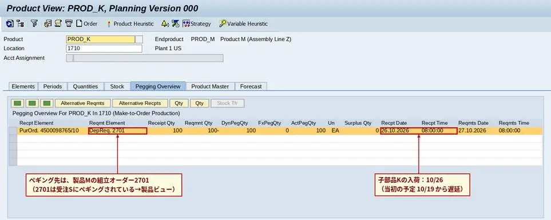Open Variable Heuristic wand button
The height and width of the screenshot is (220, 551).
[x=243, y=23]
